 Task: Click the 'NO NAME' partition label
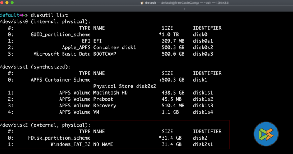[x=103, y=144]
